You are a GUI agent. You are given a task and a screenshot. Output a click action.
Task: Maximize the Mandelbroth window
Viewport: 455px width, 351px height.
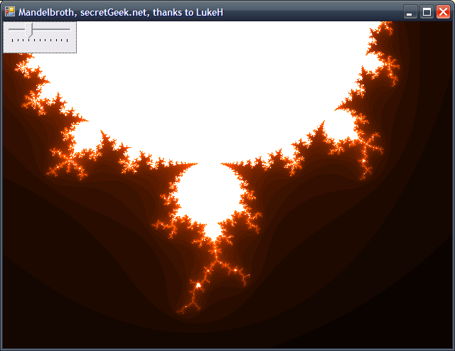pos(427,12)
